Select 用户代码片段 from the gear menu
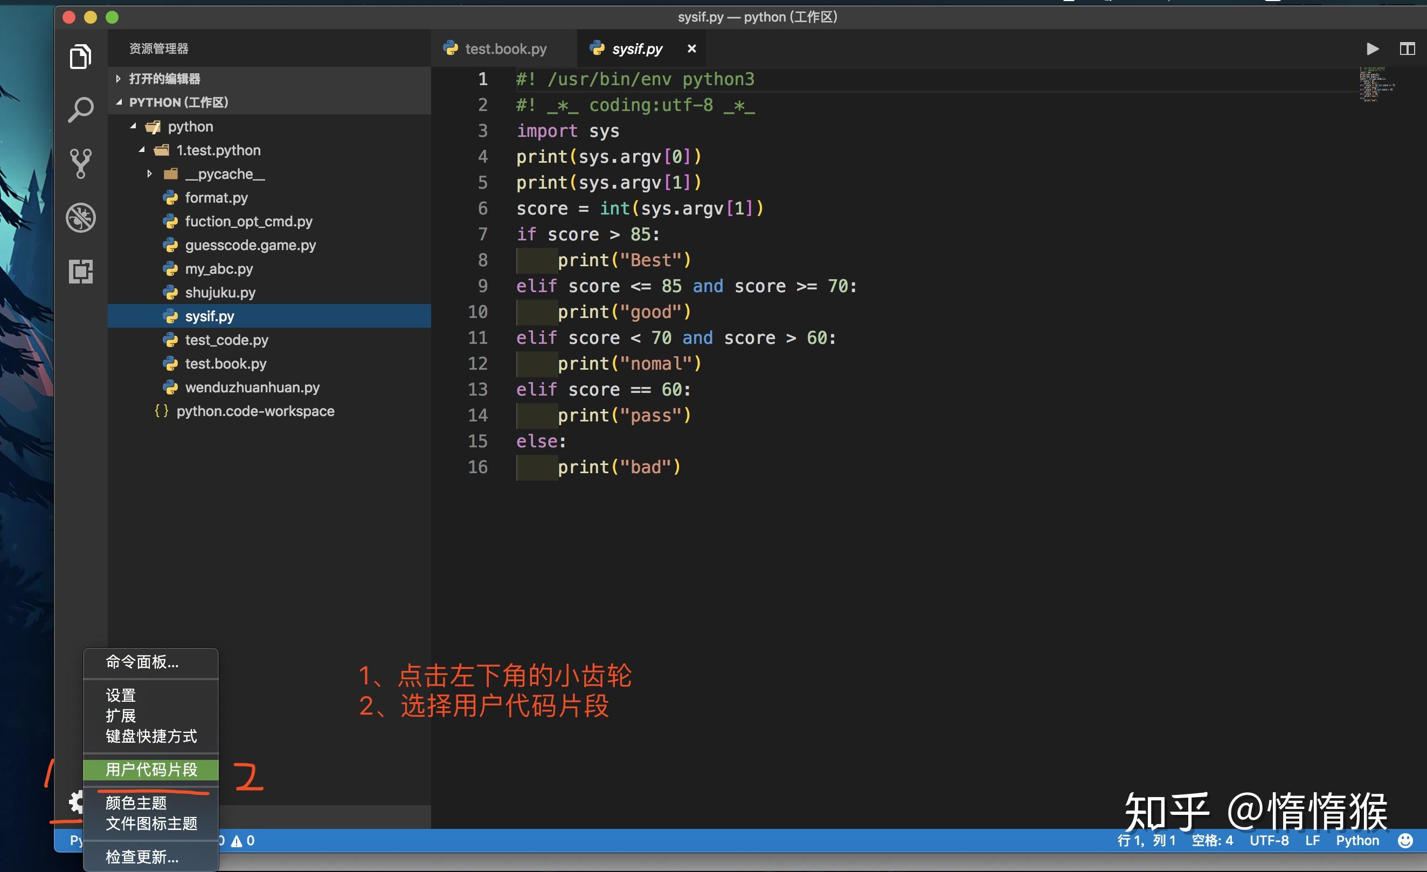The width and height of the screenshot is (1427, 872). coord(150,770)
